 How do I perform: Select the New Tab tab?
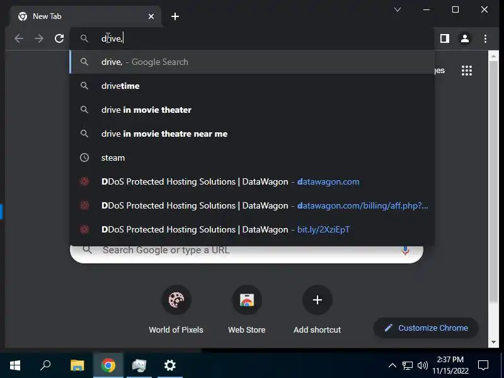point(86,16)
